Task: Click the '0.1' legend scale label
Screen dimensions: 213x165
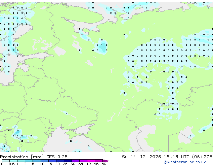Action: click(4, 164)
